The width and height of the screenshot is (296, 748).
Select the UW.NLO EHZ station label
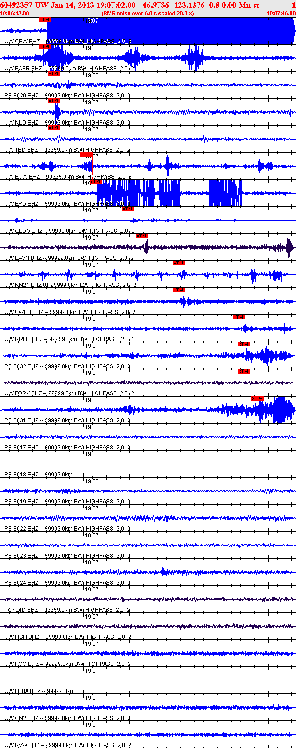[x=22, y=123]
